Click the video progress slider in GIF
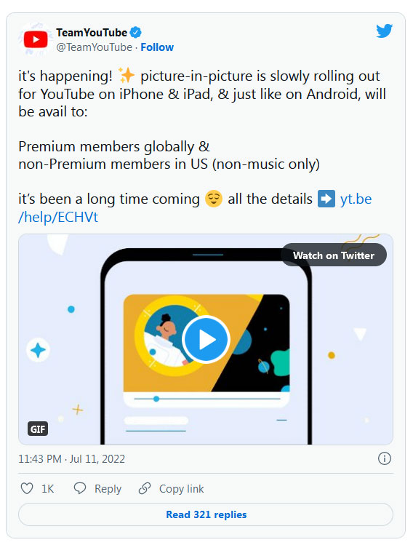Image resolution: width=413 pixels, height=545 pixels. [206, 399]
